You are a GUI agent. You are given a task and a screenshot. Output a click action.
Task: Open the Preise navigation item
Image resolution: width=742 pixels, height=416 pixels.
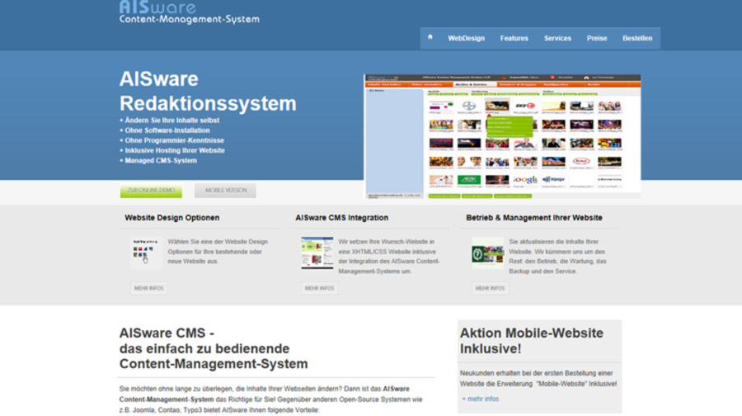tap(597, 38)
